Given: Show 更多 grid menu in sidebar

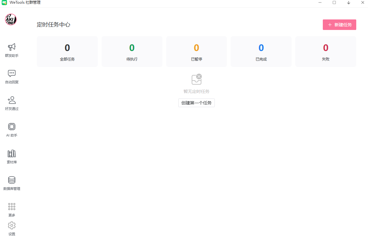Looking at the screenshot, I should pos(12,207).
